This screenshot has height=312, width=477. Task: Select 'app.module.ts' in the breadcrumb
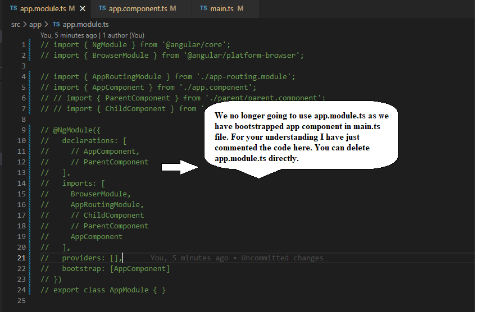click(x=85, y=25)
